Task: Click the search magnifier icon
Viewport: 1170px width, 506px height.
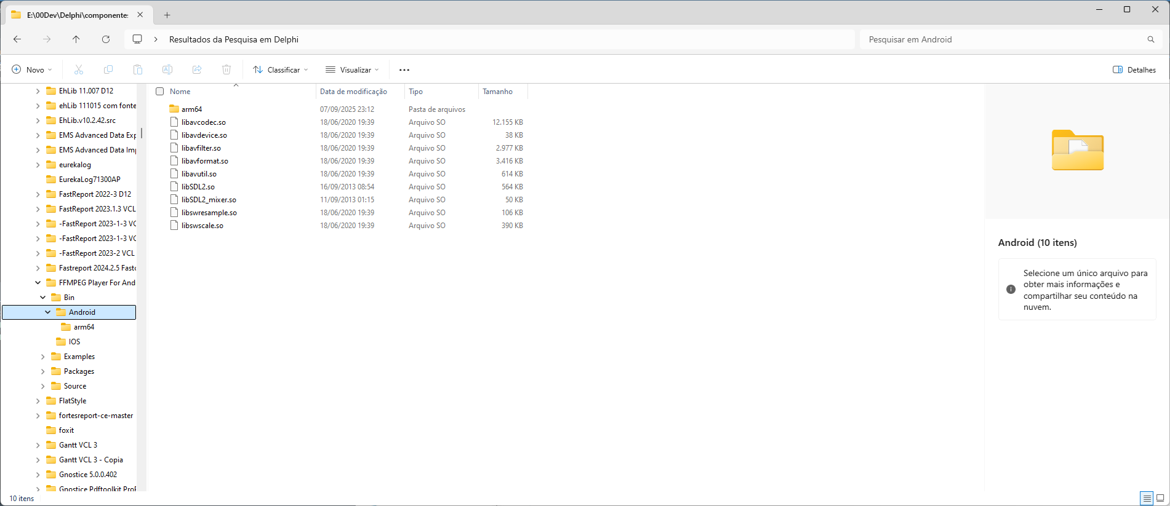Action: [1151, 39]
